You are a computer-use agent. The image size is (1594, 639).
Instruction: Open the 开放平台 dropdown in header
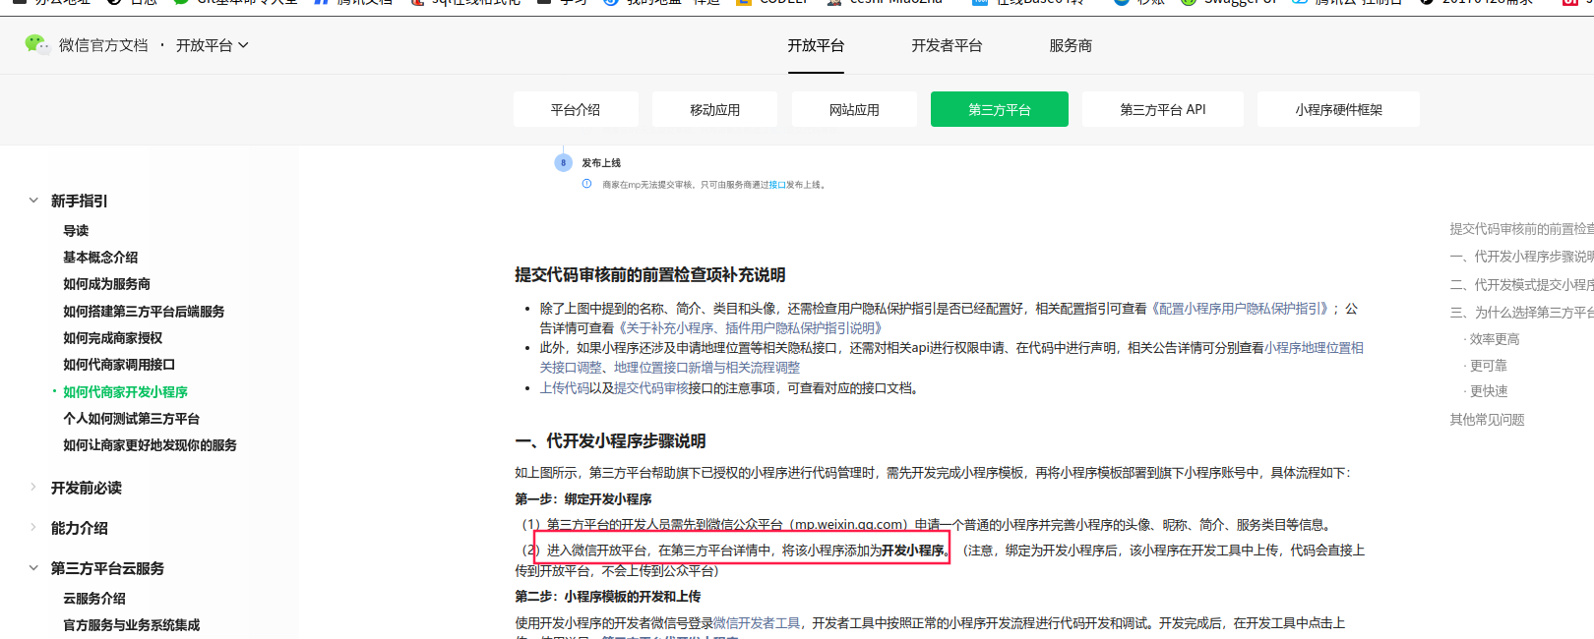212,45
